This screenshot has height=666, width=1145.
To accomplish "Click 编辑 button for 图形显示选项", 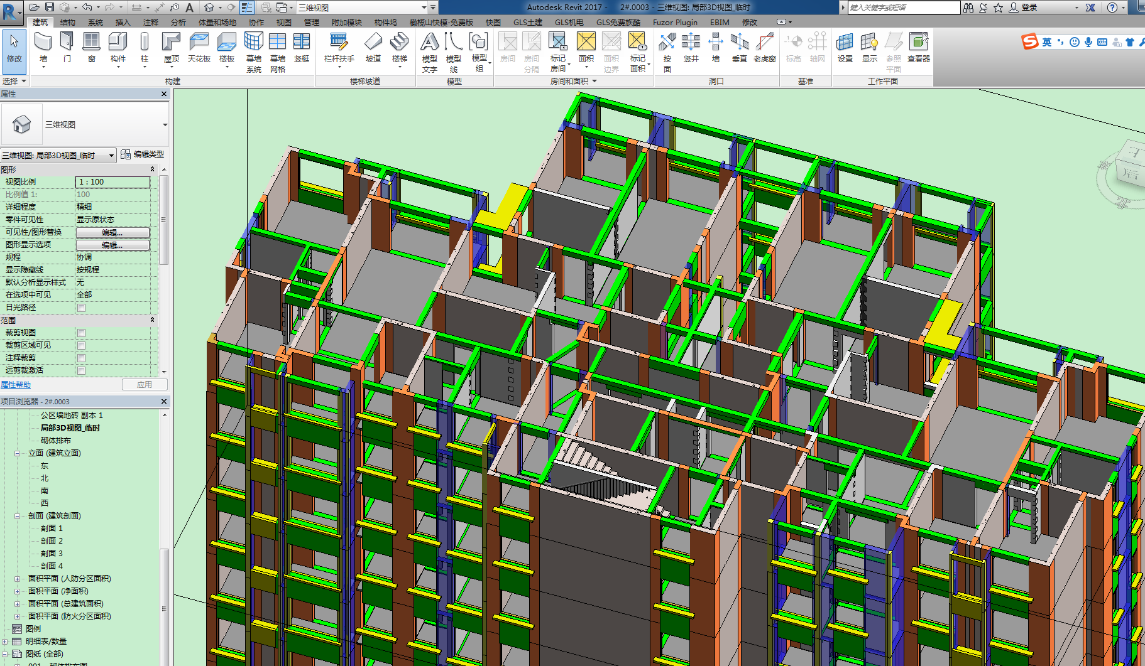I will click(113, 245).
